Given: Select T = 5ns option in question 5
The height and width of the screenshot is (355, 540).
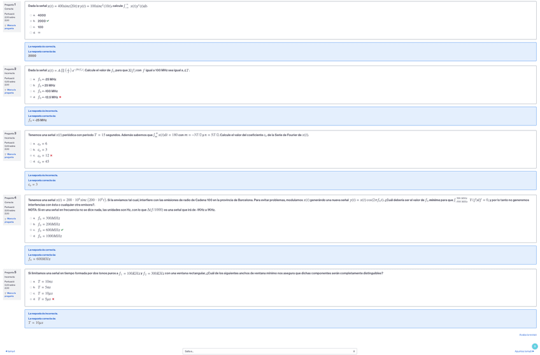Looking at the screenshot, I should point(31,287).
